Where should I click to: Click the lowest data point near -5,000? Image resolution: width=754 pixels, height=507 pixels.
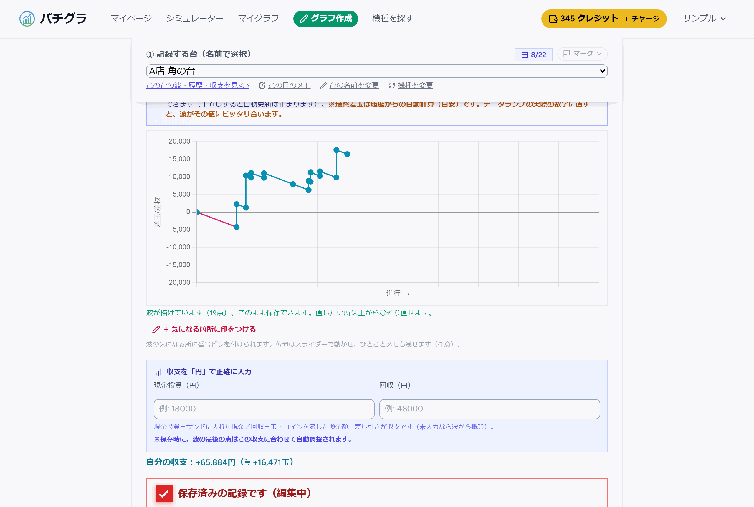click(x=237, y=227)
